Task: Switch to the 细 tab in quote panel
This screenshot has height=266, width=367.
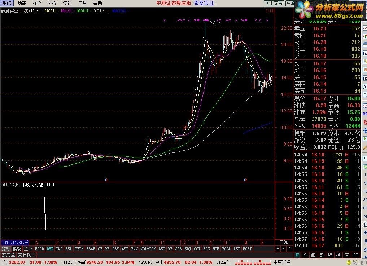Action: point(314,255)
